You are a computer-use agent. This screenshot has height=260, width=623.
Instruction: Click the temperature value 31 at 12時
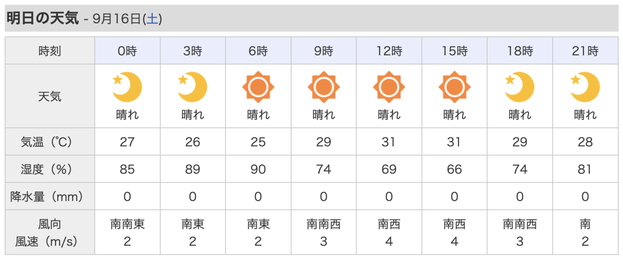point(389,142)
